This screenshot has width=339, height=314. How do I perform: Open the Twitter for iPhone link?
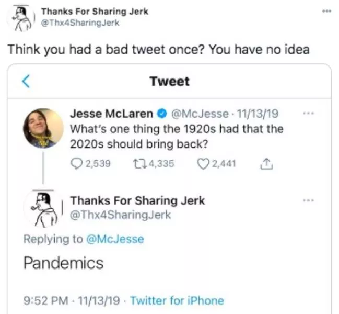[x=177, y=300]
